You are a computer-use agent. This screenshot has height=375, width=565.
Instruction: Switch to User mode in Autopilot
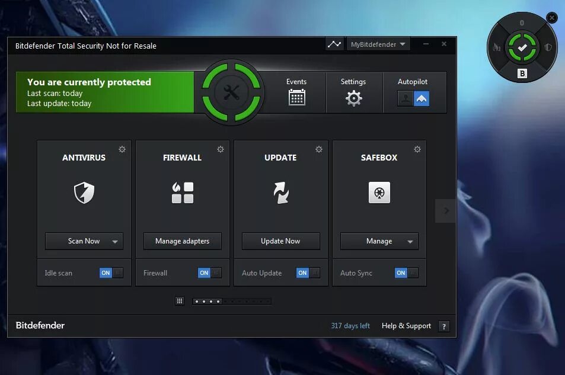coord(406,98)
